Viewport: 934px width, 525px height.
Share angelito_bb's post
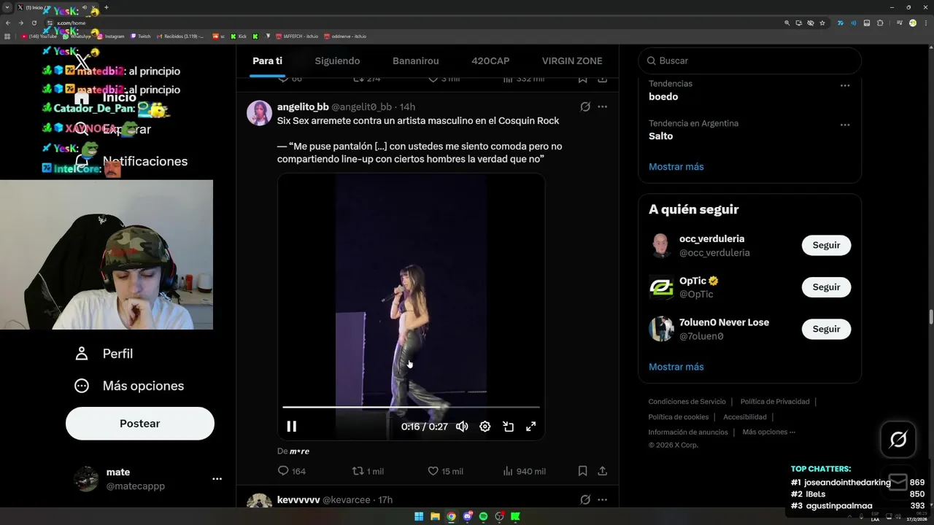click(603, 471)
